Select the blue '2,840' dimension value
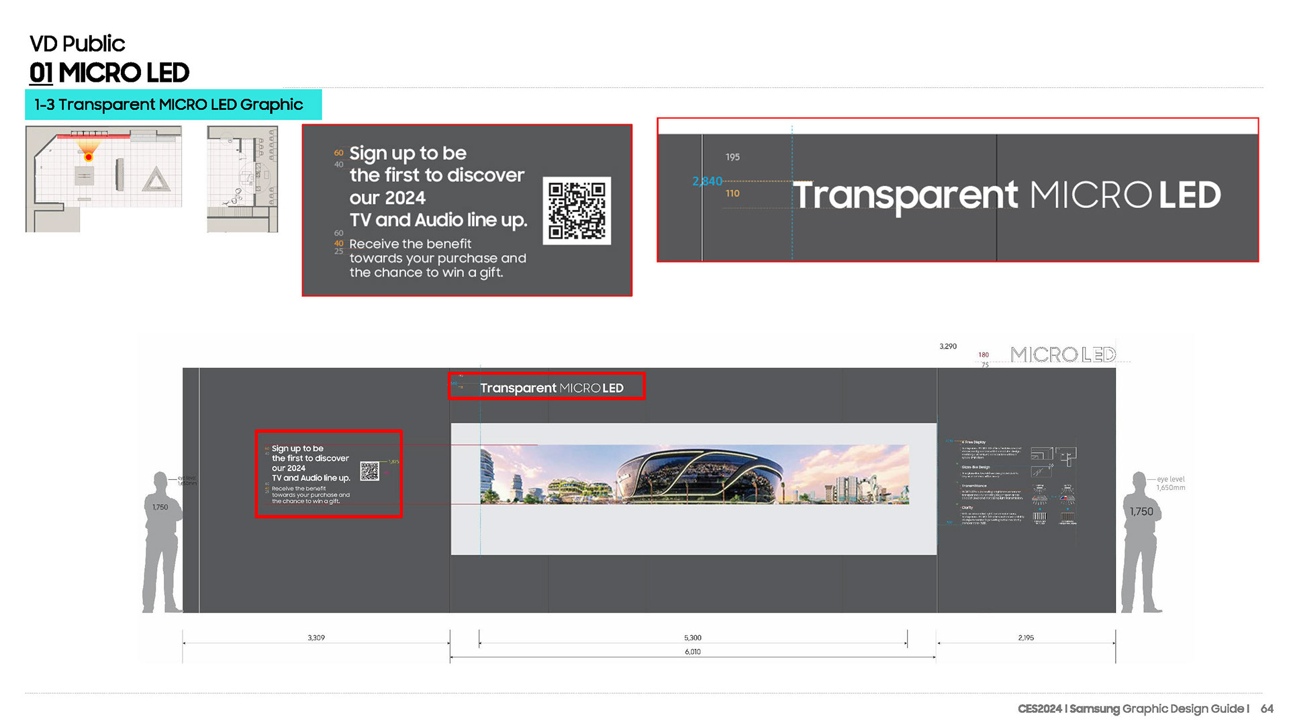 click(x=707, y=181)
